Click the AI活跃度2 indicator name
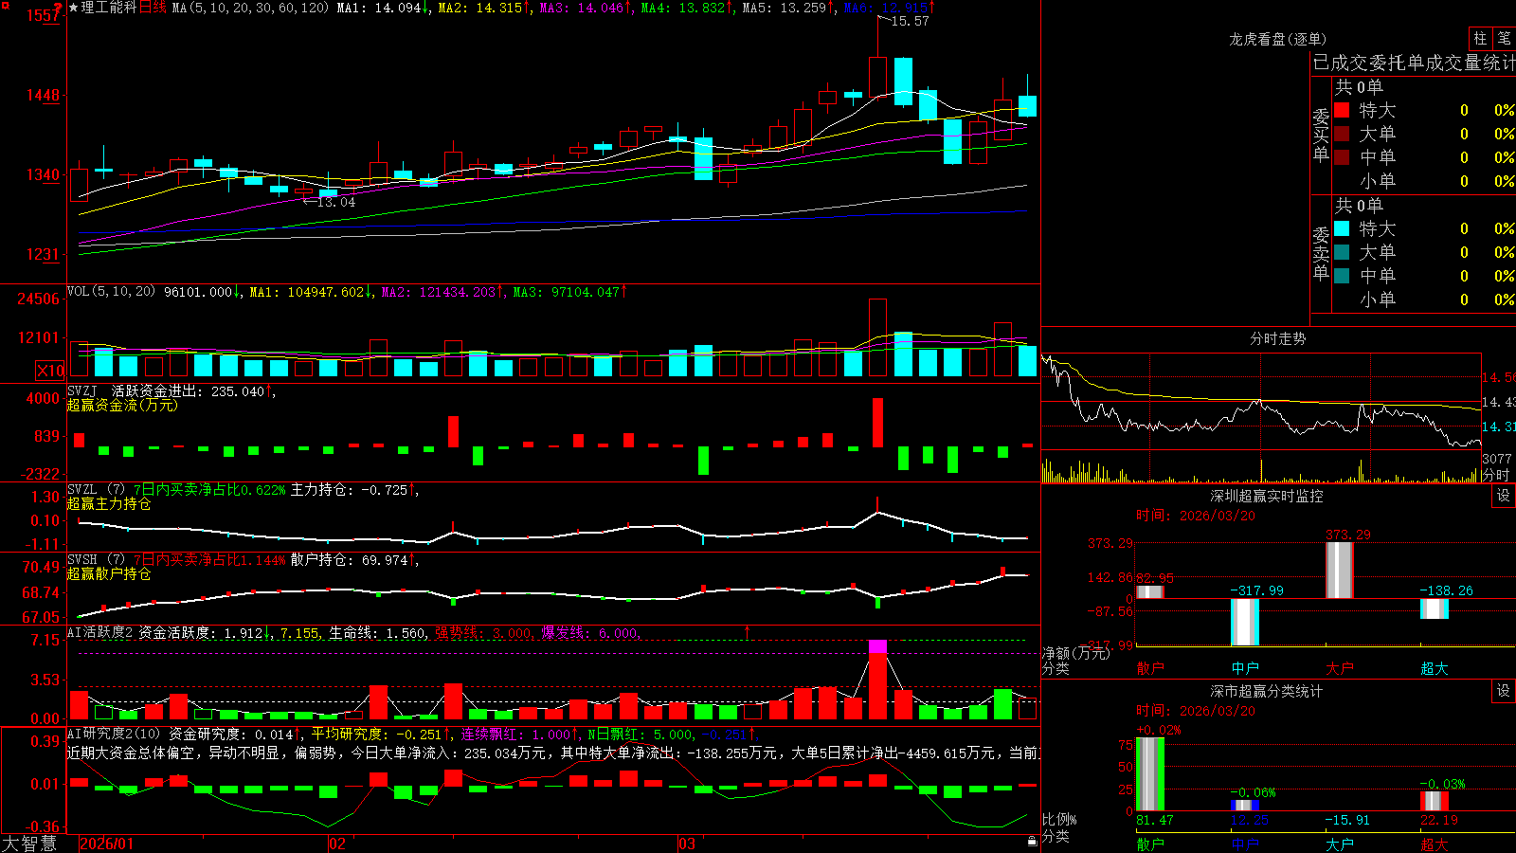 pyautogui.click(x=100, y=633)
